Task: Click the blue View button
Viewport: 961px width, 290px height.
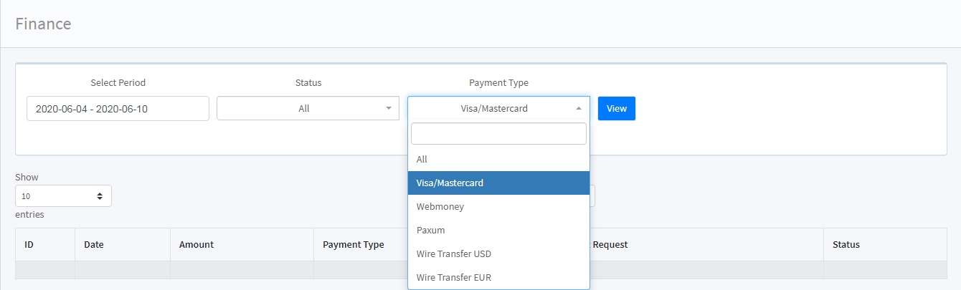Action: 617,108
